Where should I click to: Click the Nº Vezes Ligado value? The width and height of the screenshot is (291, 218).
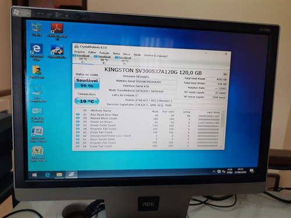pos(216,93)
